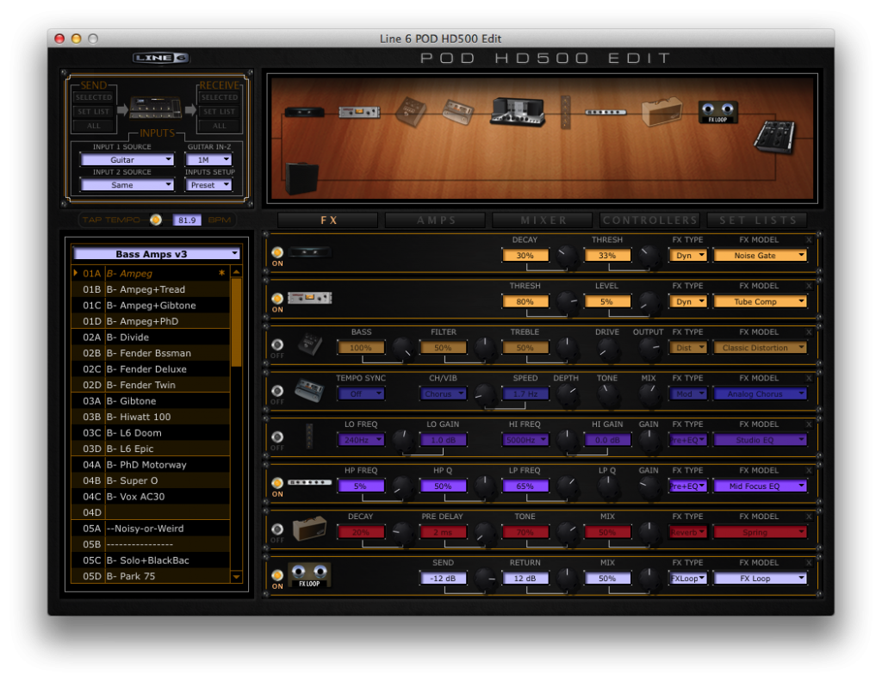
Task: Click Receive All button
Action: (220, 126)
